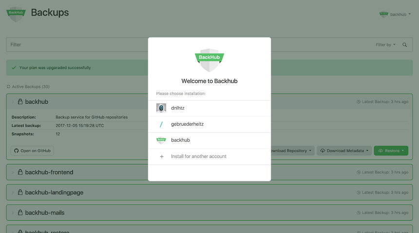
Task: Click clock icon on backhub-frontend Latest Backup
Action: point(359,173)
